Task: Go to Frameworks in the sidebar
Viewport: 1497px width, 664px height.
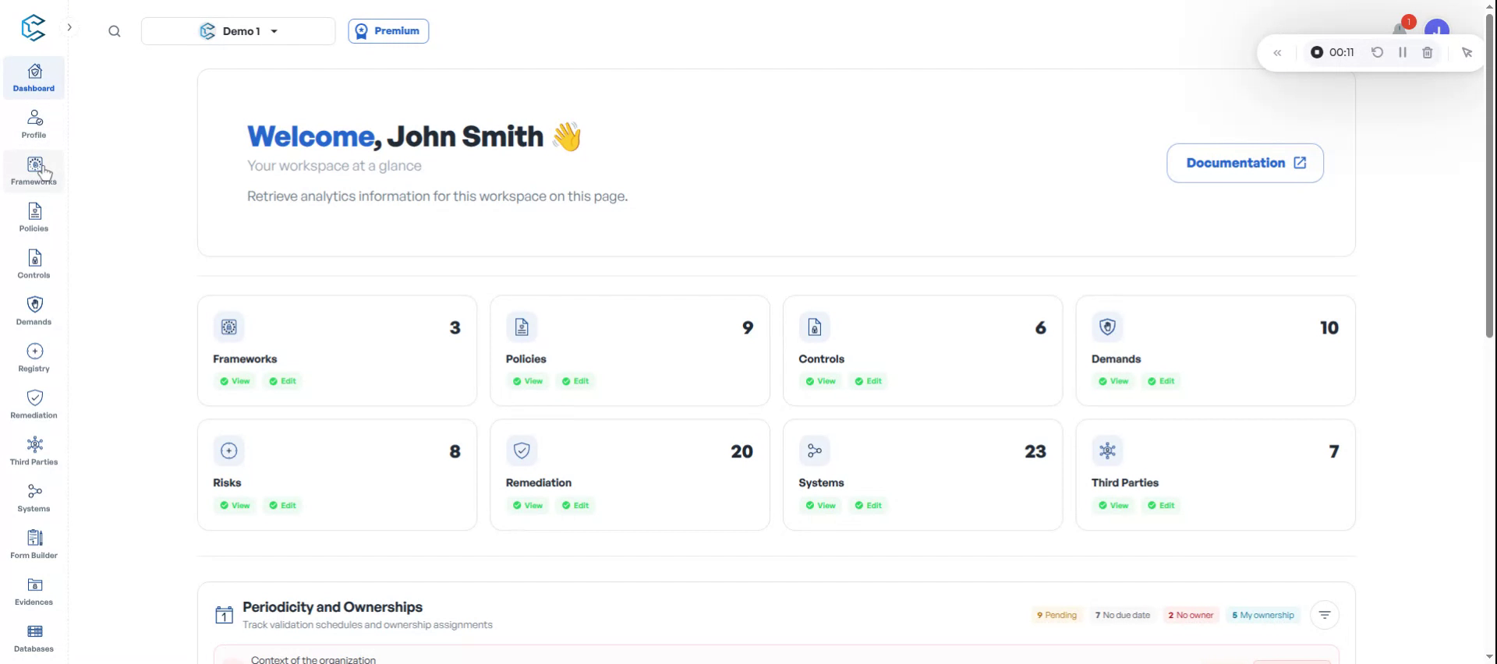Action: tap(34, 171)
